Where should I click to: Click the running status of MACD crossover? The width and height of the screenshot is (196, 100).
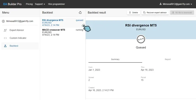coord(80,30)
